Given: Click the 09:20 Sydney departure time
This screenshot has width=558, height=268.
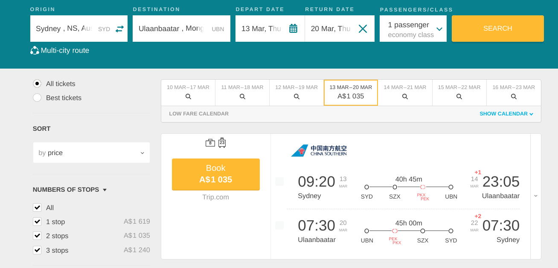Looking at the screenshot, I should tap(317, 182).
